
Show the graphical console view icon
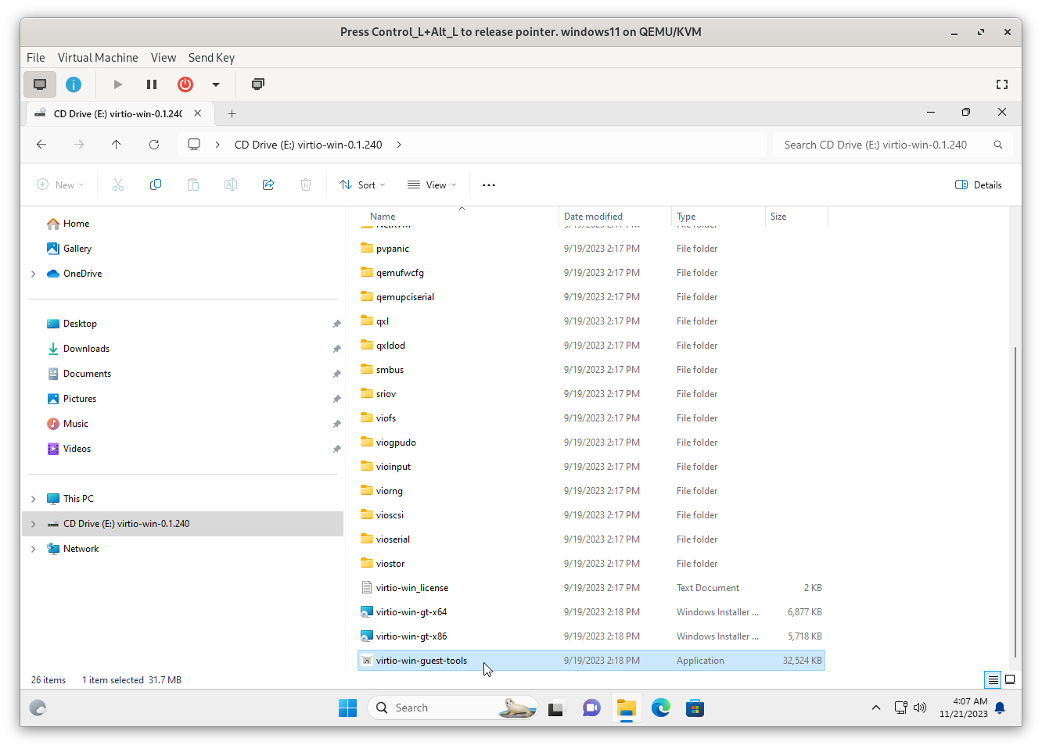(40, 84)
